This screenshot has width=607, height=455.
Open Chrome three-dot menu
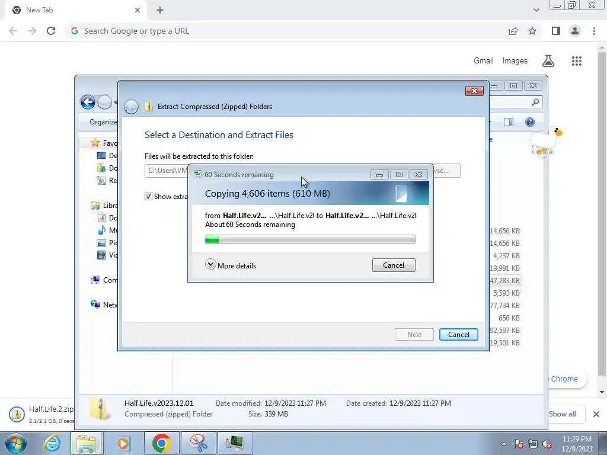click(594, 31)
